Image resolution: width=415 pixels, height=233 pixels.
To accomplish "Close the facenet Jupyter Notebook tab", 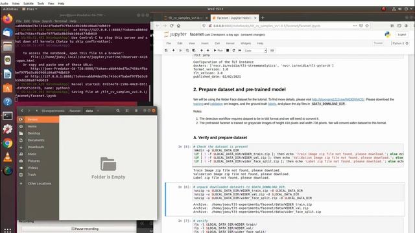I will 255,18.
